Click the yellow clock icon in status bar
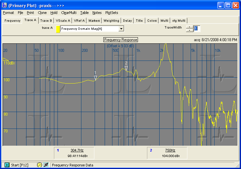 point(39,165)
